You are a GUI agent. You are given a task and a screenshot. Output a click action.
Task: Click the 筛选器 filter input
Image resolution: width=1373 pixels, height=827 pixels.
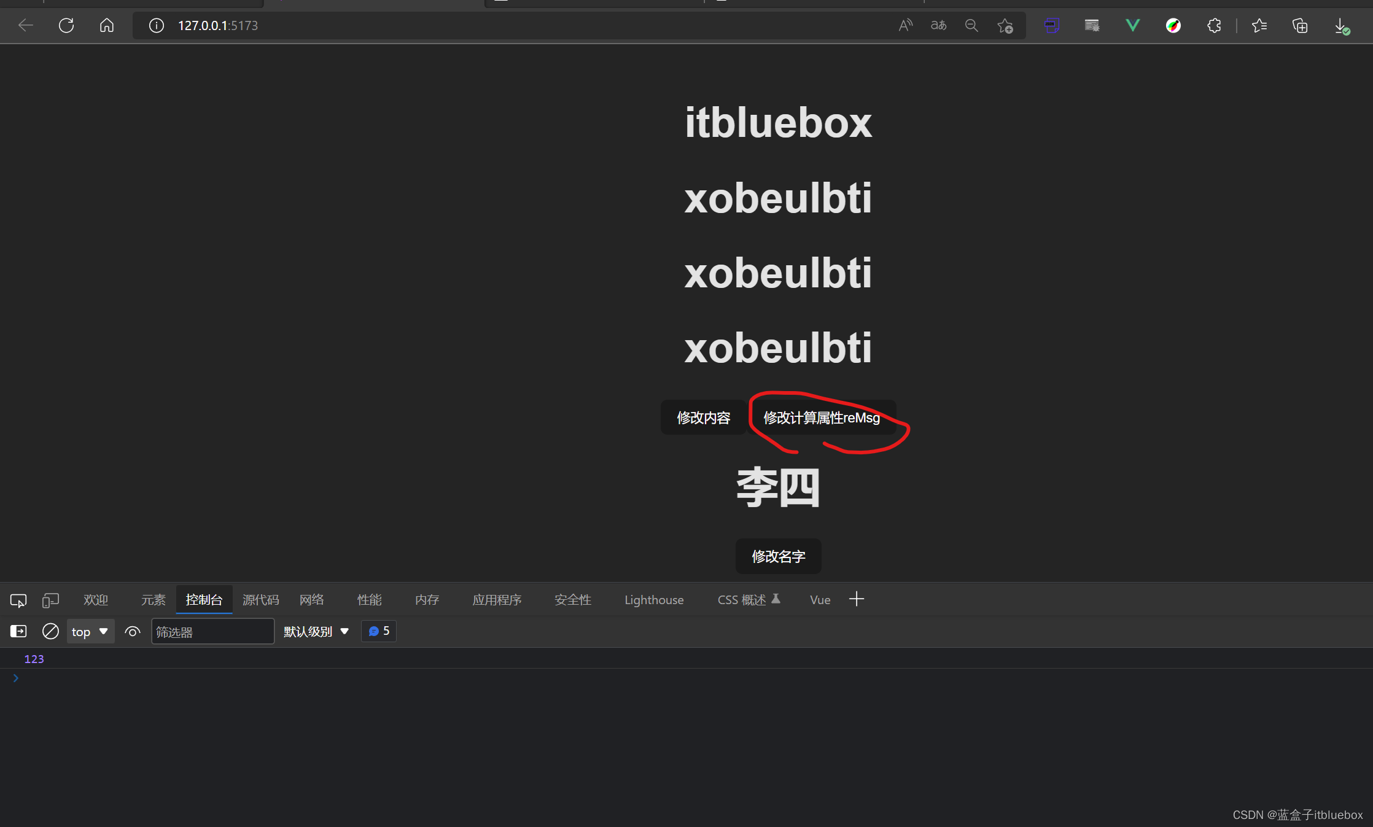[212, 631]
